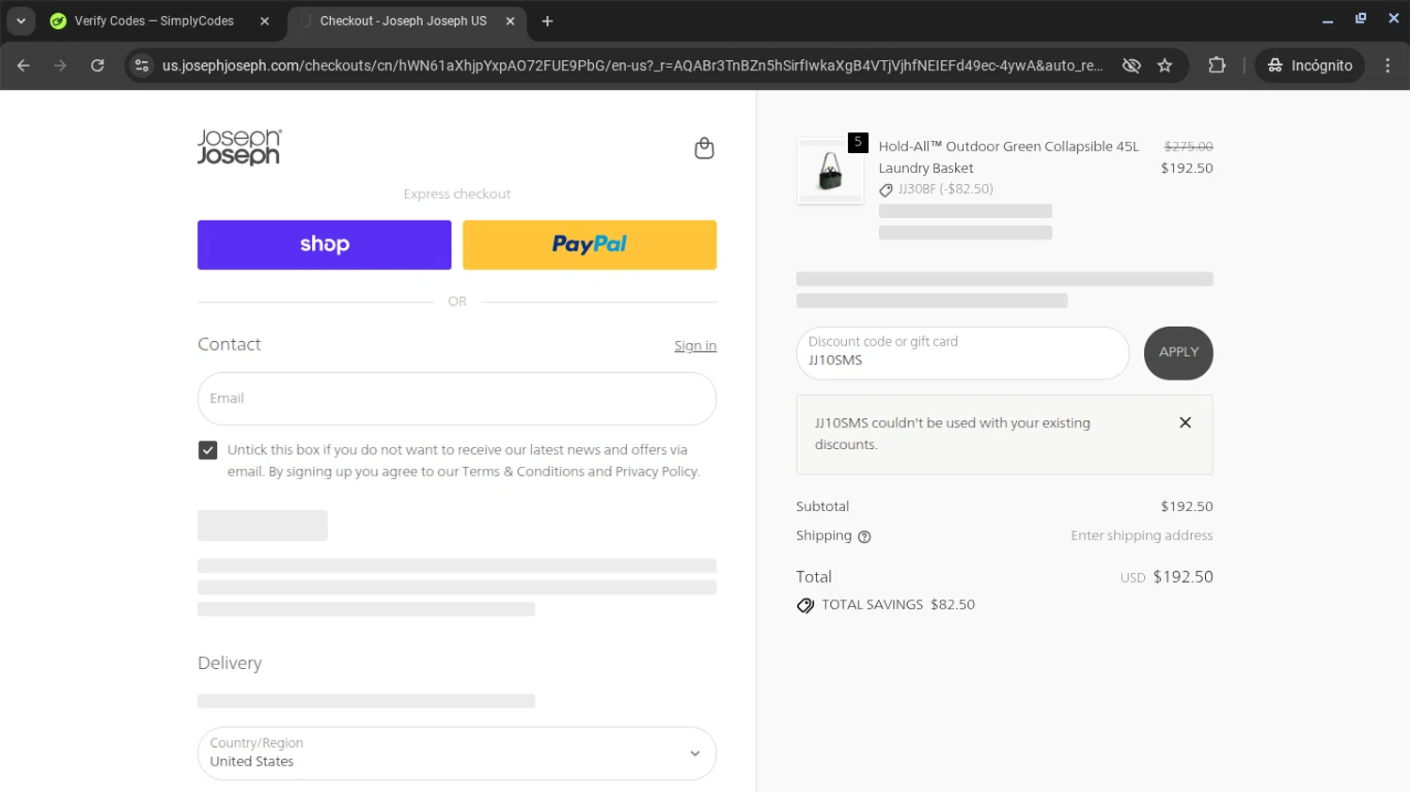Close the Verify Codes SimplyCodes tab
Screen dimensions: 1410x792
coord(264,21)
